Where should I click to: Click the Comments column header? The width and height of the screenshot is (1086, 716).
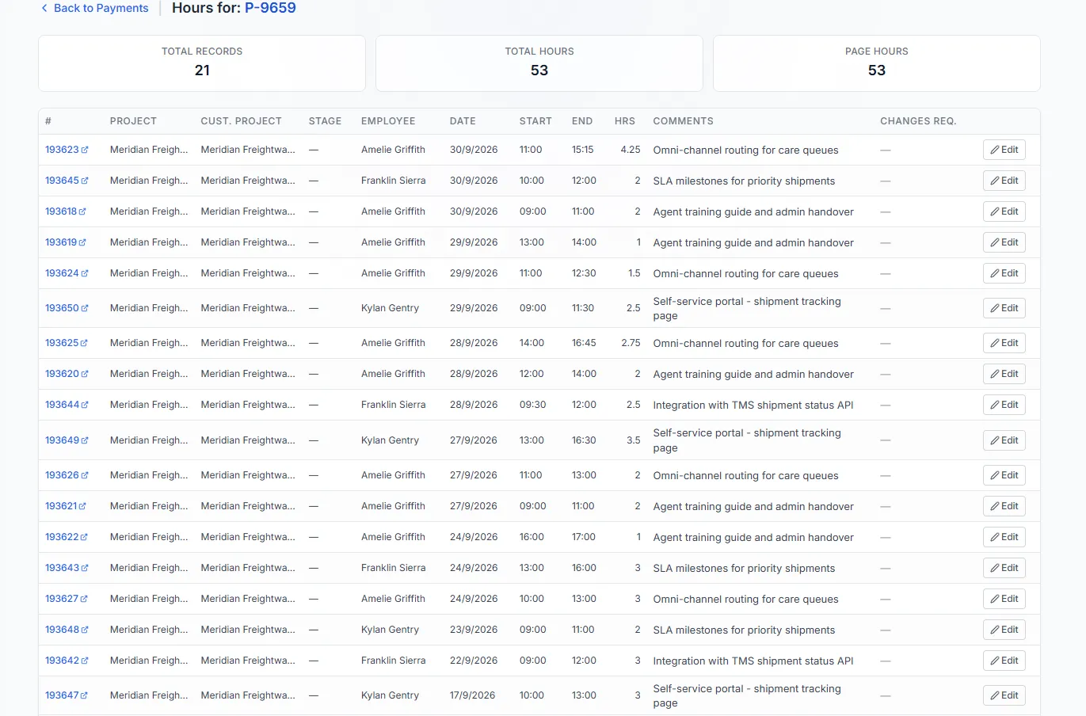[683, 121]
